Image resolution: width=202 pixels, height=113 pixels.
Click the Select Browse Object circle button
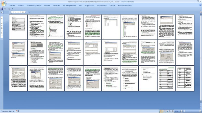coord(201,106)
